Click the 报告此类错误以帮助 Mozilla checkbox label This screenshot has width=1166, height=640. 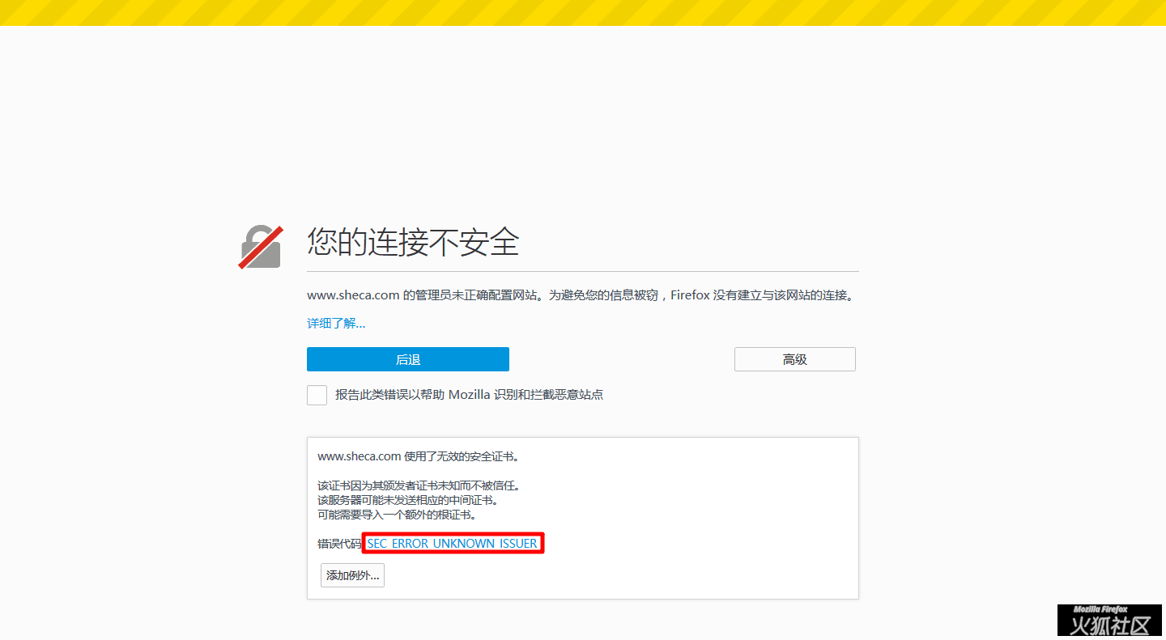click(469, 395)
